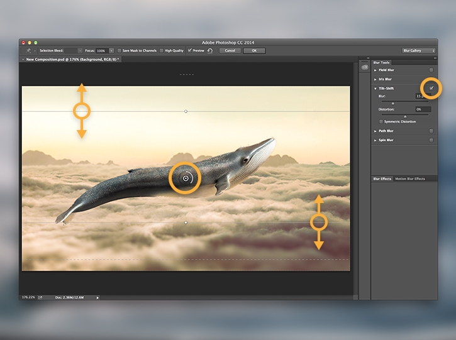
Task: Click the Tilt-Shift Blur value field
Action: click(x=423, y=96)
